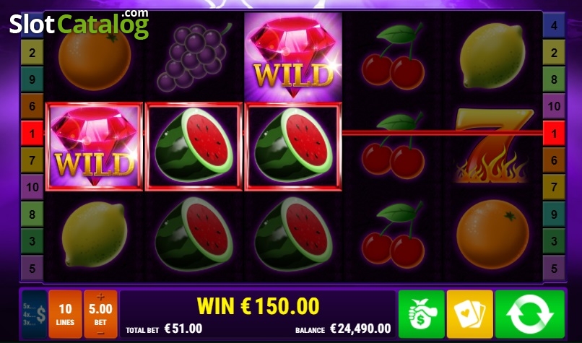Click the highlighted Wild diamond on reel one

click(x=94, y=147)
